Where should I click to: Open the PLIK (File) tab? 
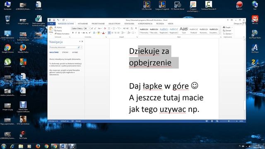pyautogui.click(x=51, y=24)
